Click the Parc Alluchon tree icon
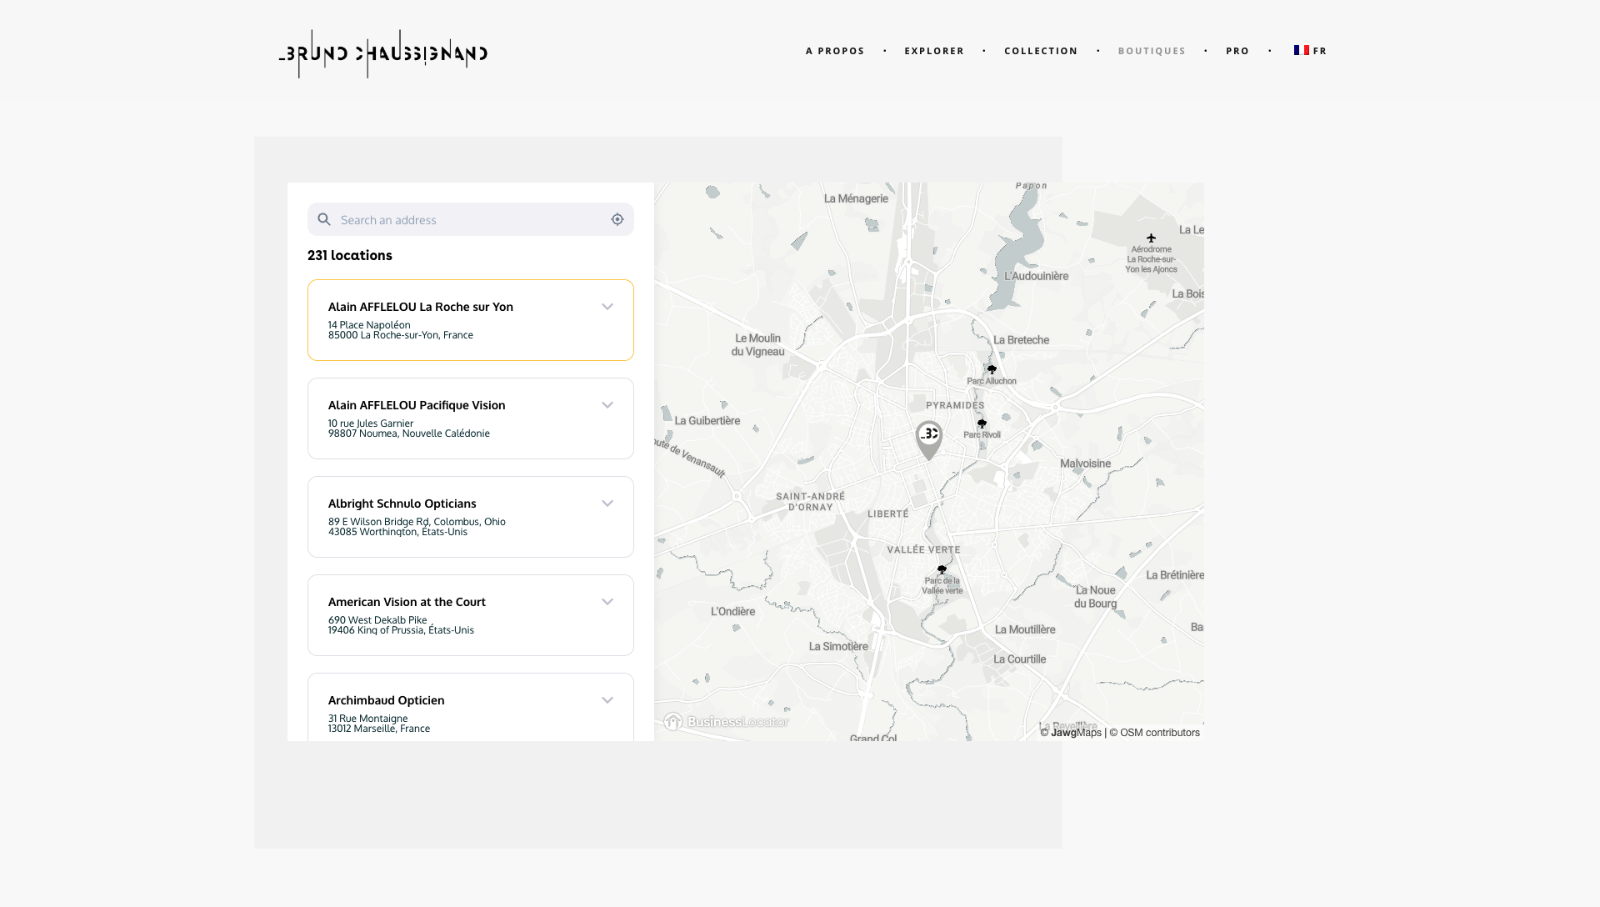Screen dimensions: 1600x907 pyautogui.click(x=992, y=369)
